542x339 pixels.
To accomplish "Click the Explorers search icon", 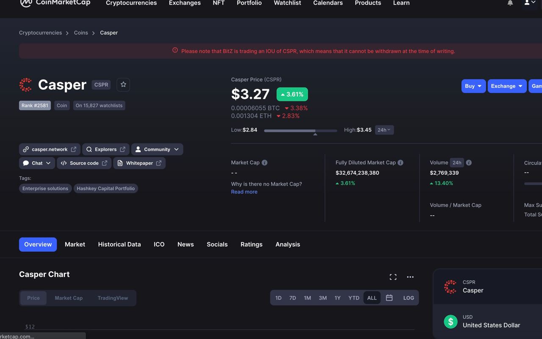I will 89,149.
